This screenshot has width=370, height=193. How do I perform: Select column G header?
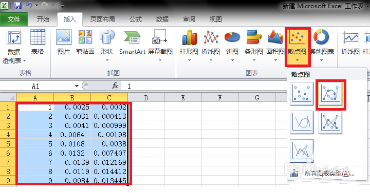point(257,97)
